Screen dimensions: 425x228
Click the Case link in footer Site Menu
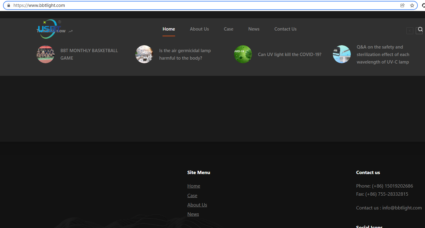click(192, 196)
